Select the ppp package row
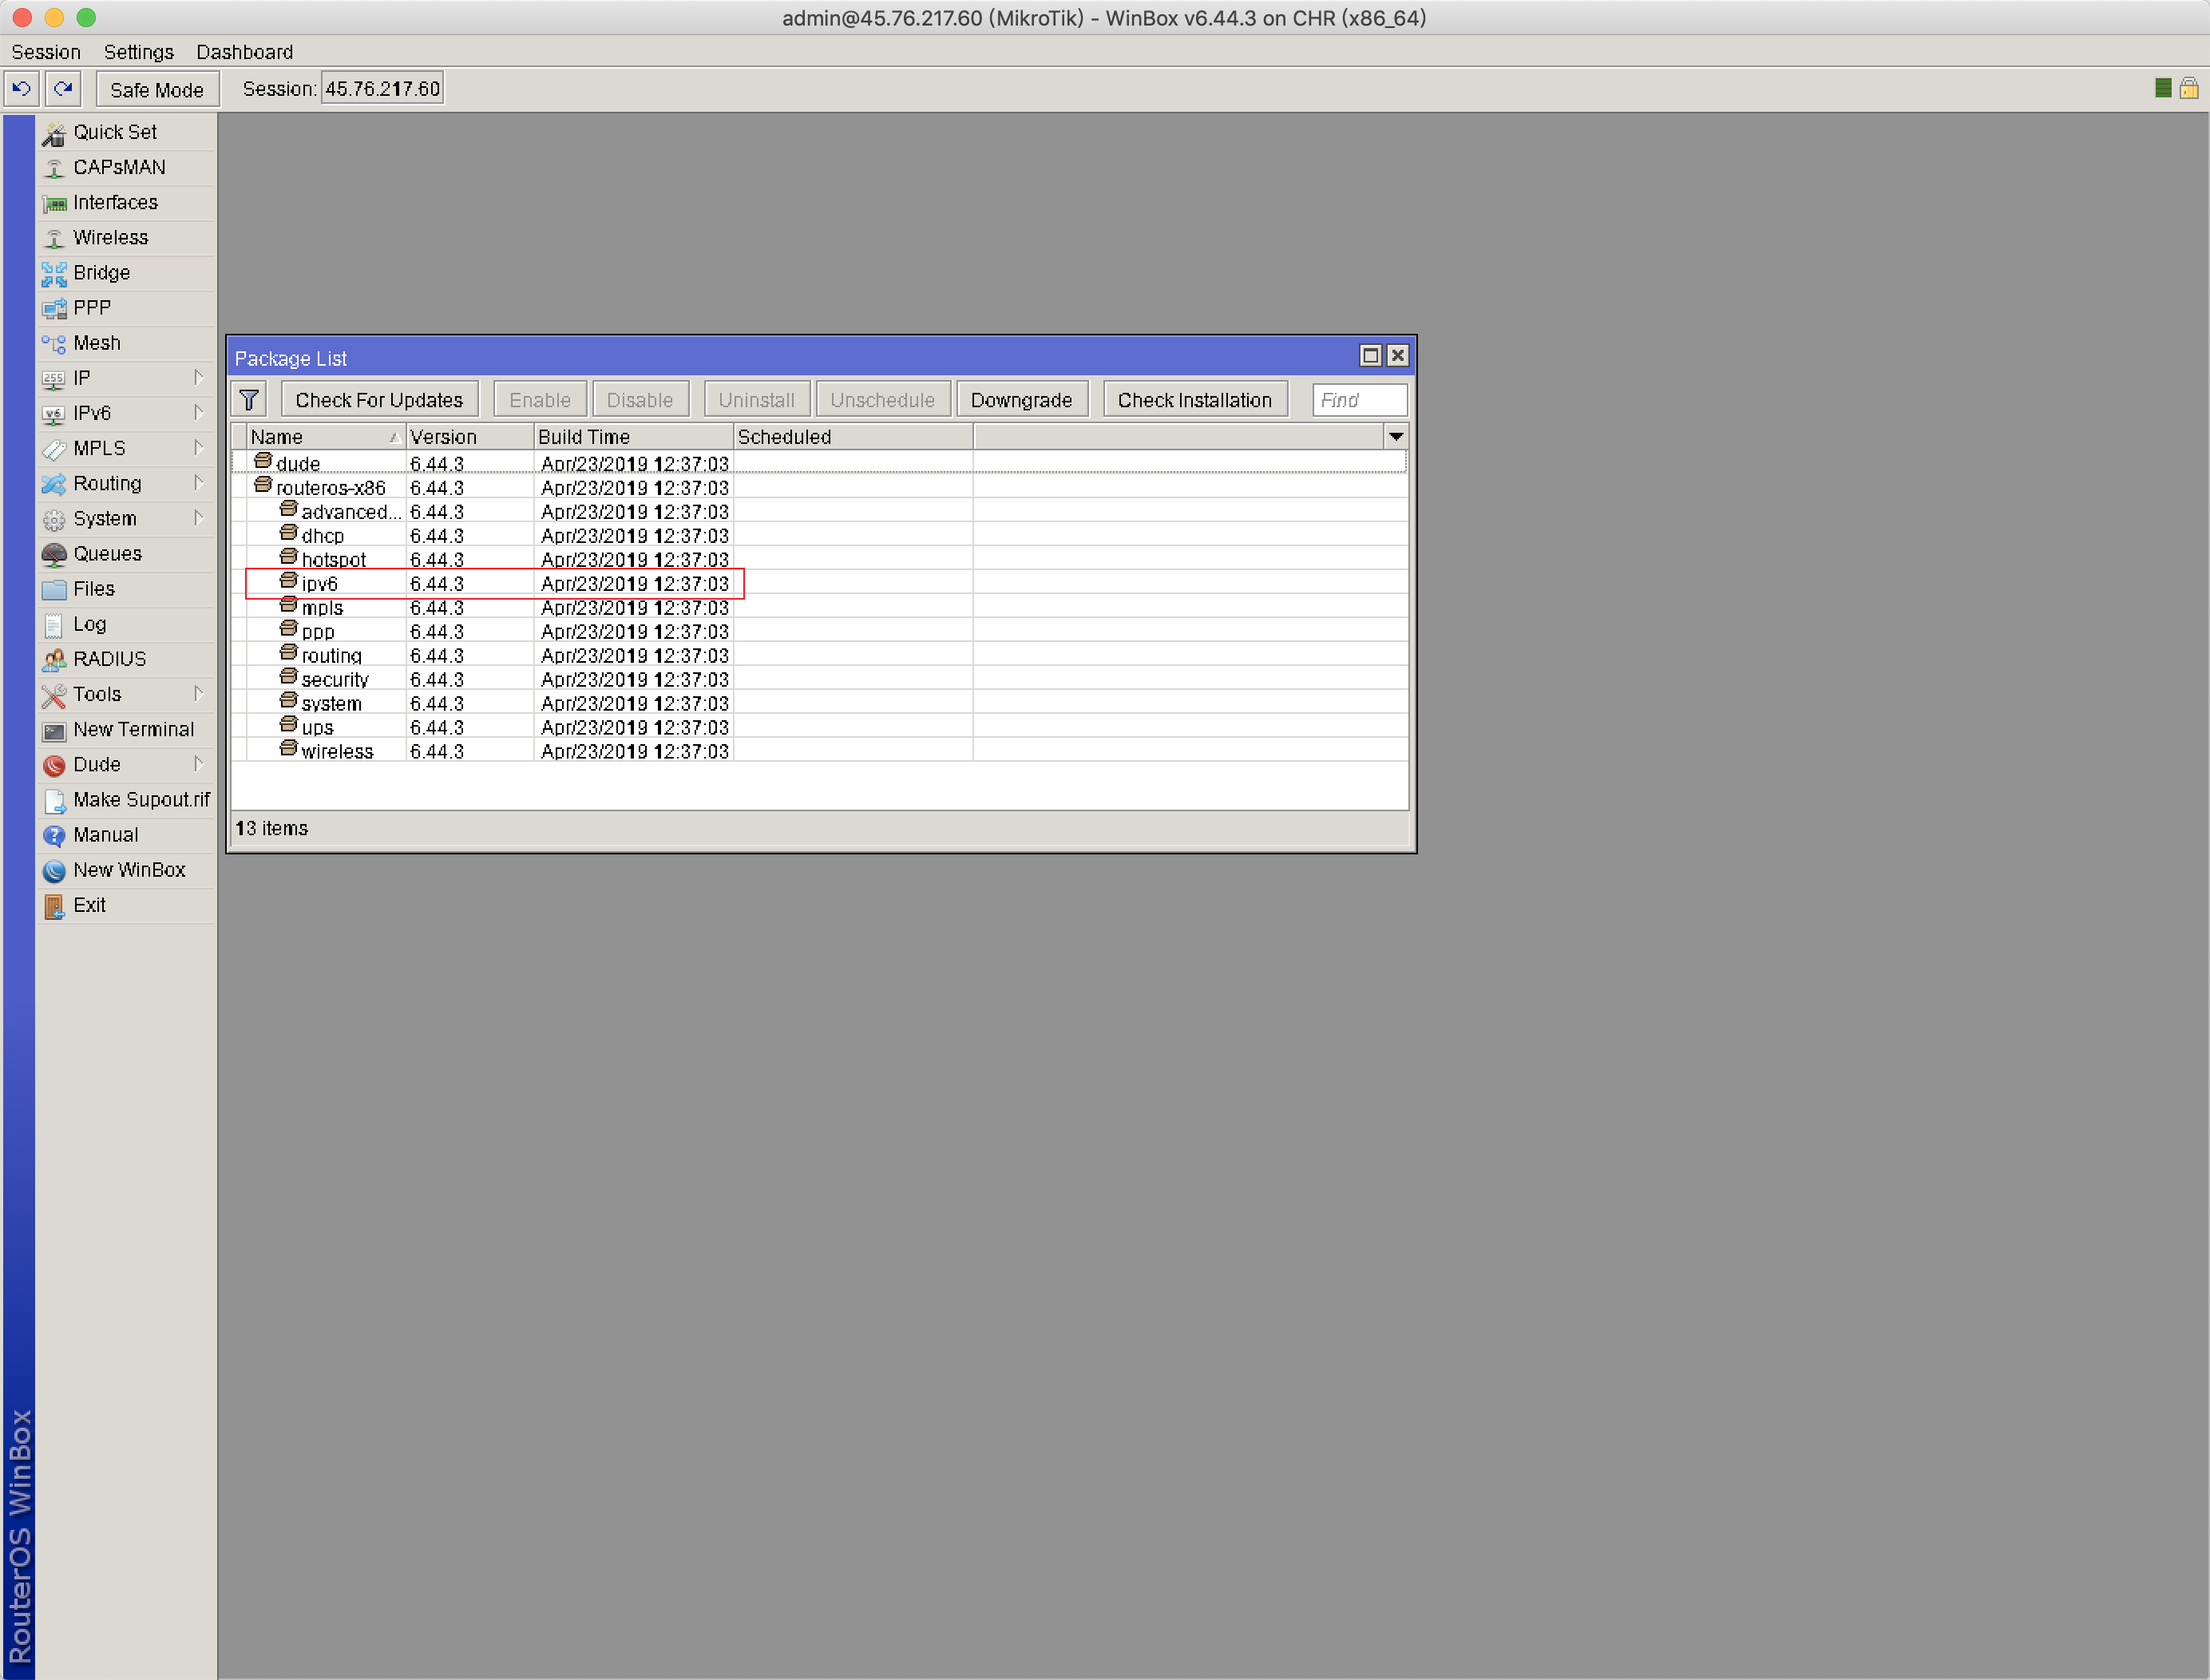2210x1680 pixels. 819,631
